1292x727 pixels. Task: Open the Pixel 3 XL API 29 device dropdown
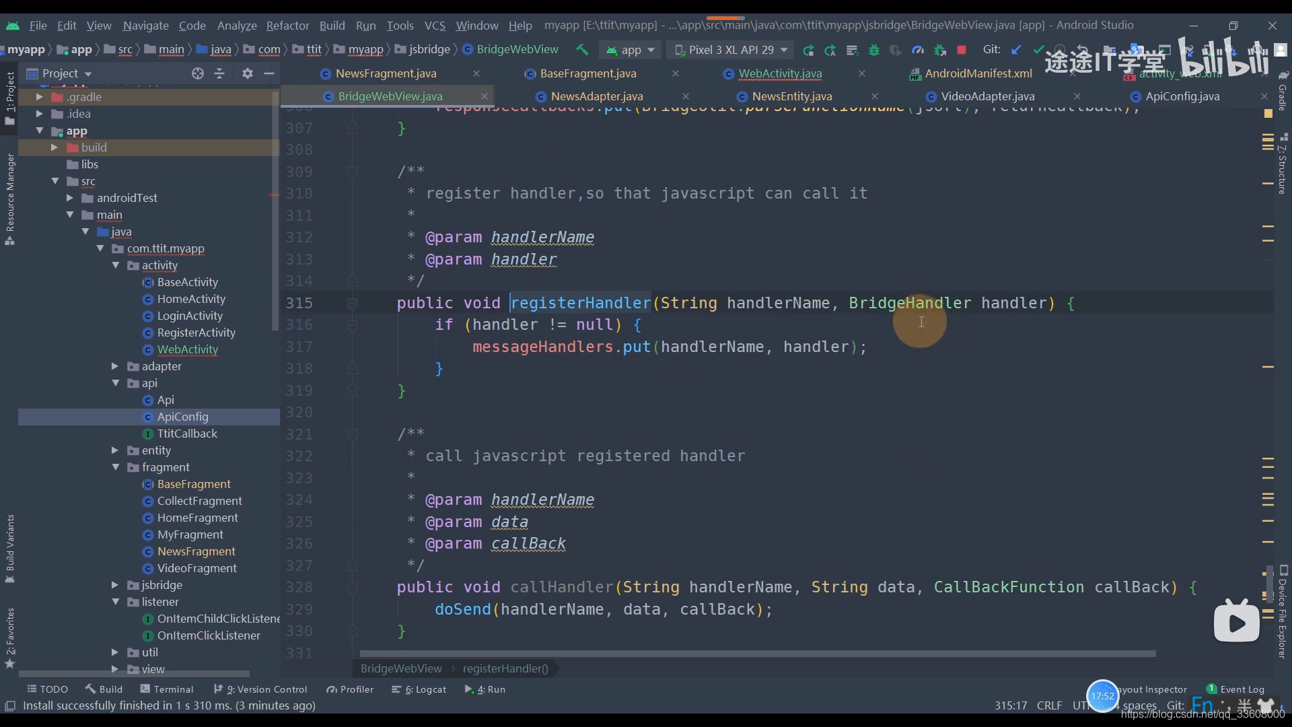point(730,50)
